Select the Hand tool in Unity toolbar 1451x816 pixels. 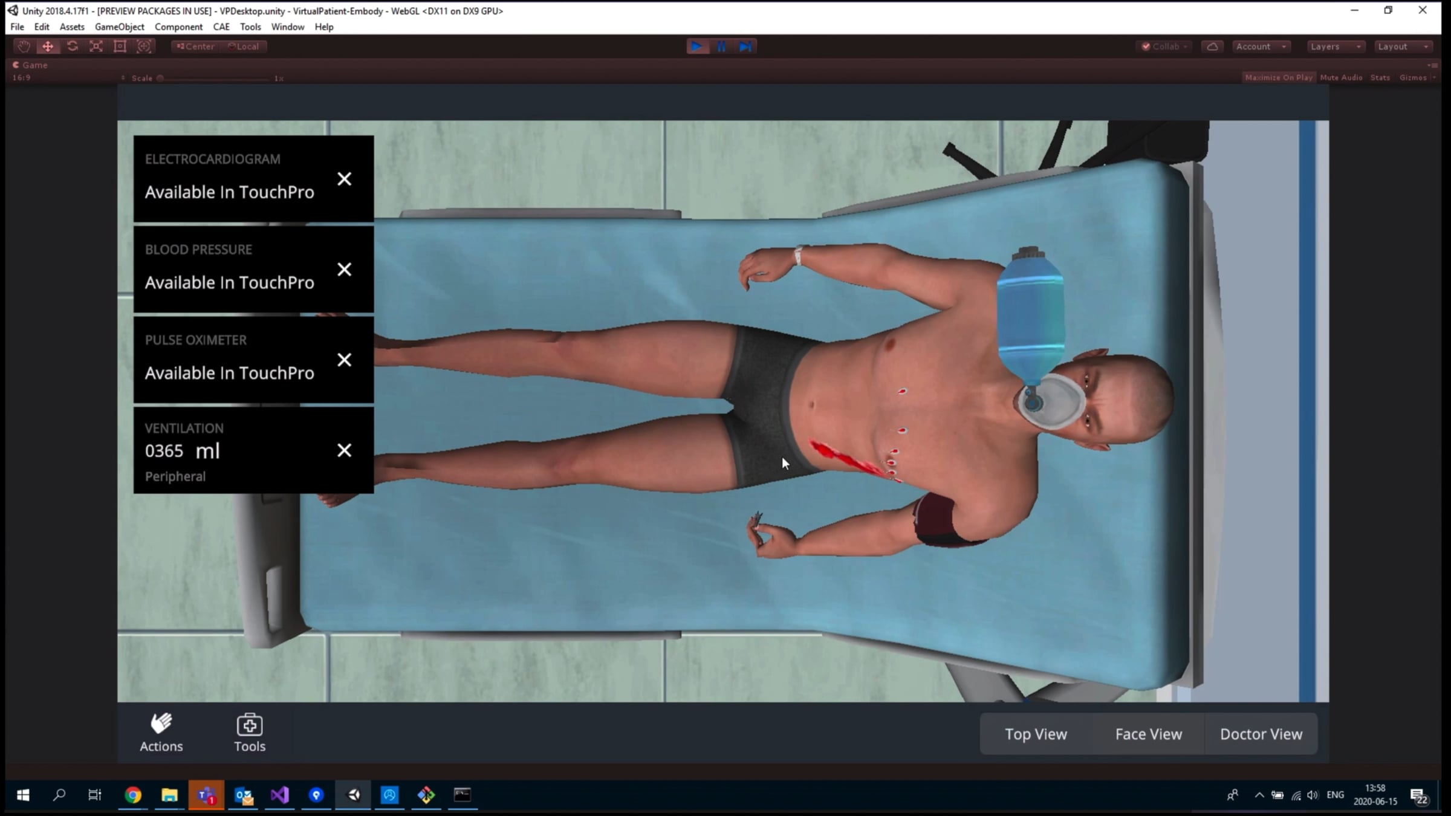[x=24, y=47]
